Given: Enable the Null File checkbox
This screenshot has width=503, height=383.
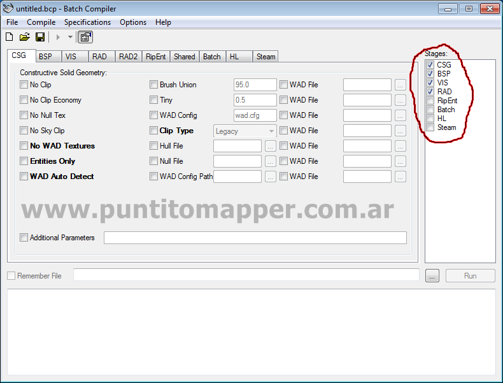Looking at the screenshot, I should (x=153, y=161).
